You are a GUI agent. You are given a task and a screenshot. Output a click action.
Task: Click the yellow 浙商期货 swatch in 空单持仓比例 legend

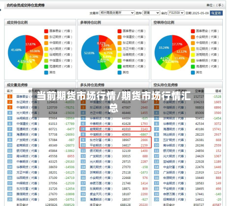pyautogui.click(x=193, y=55)
